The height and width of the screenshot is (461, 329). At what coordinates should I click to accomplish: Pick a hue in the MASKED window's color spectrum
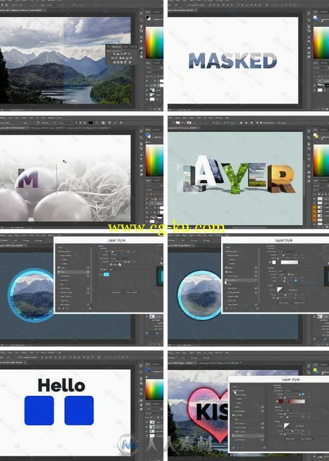[x=321, y=42]
